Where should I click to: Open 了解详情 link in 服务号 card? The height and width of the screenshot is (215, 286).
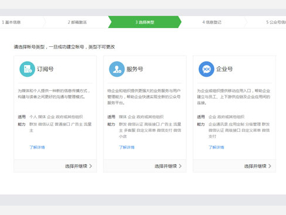127,147
